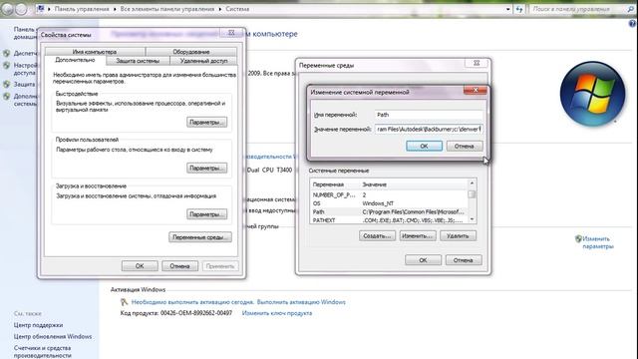Click the Forward navigation arrow in Explorer bar
638x359 pixels.
tap(22, 9)
